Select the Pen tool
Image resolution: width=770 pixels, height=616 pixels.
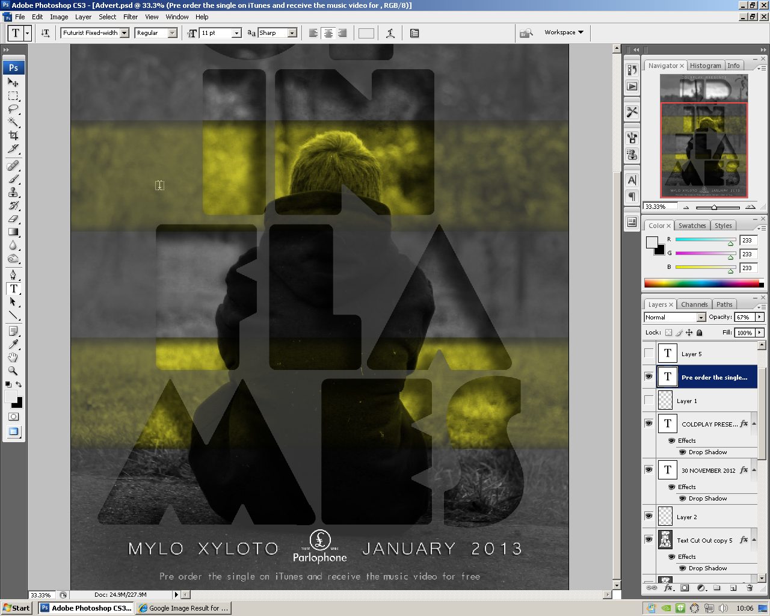point(13,276)
